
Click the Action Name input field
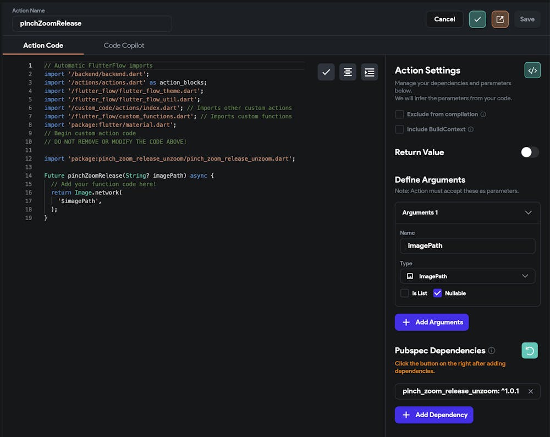tap(92, 24)
